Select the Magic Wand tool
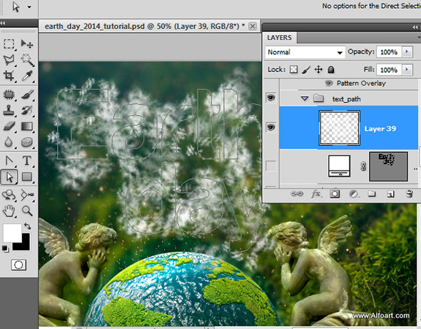 tap(27, 60)
